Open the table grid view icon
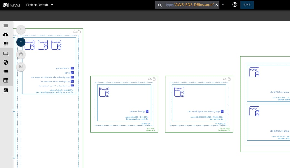Screen dimensions: 290x168 coord(6,80)
